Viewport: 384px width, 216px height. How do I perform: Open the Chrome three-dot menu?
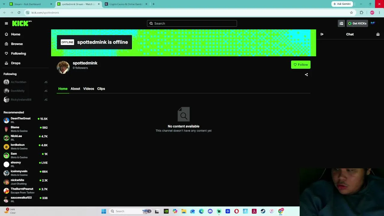point(379,13)
